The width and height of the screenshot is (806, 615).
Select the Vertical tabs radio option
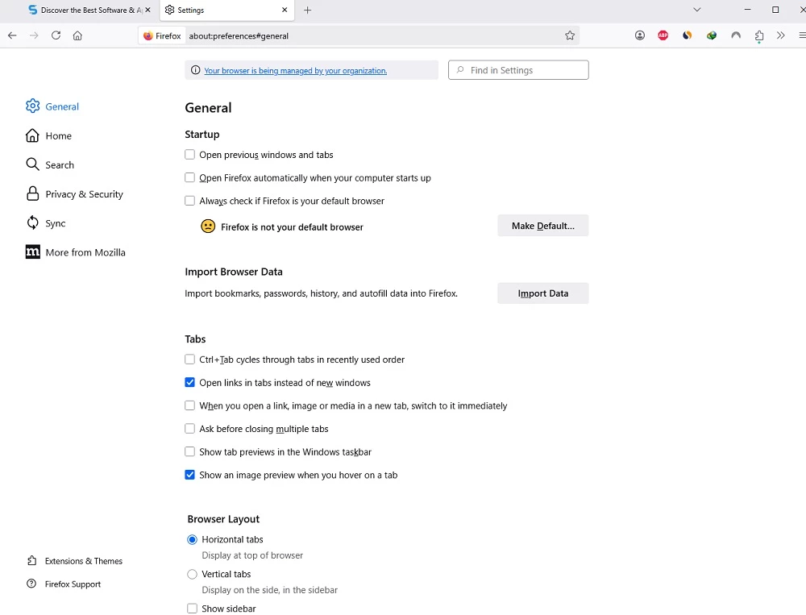pos(192,574)
